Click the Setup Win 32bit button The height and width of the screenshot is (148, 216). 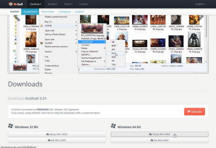pyautogui.click(x=57, y=134)
